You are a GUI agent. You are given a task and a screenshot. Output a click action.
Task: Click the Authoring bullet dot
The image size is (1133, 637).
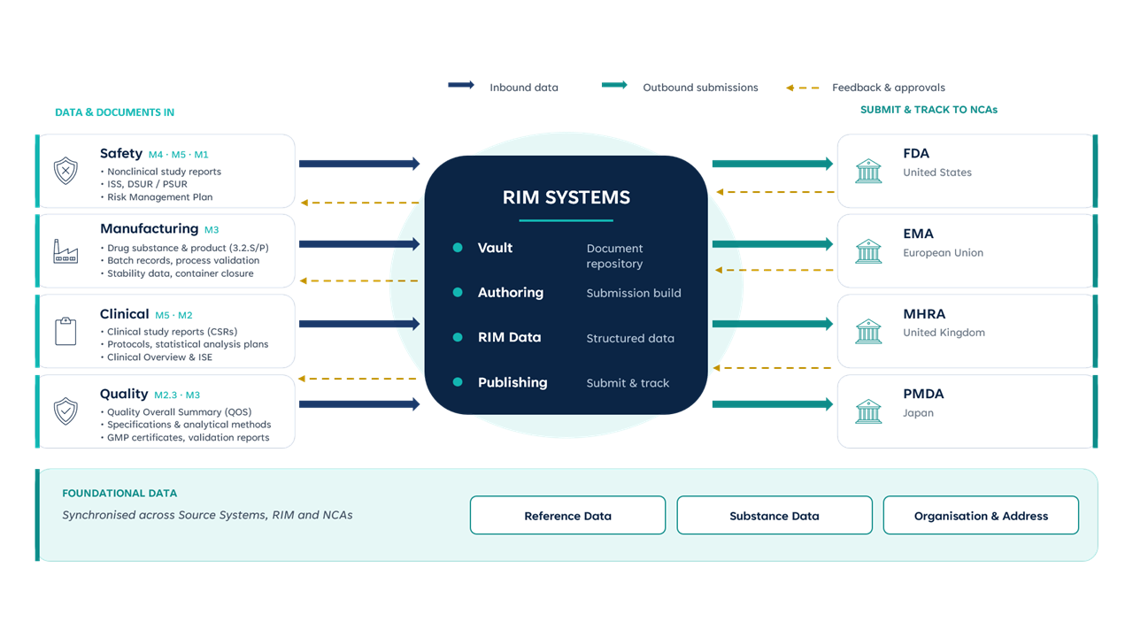pyautogui.click(x=458, y=292)
